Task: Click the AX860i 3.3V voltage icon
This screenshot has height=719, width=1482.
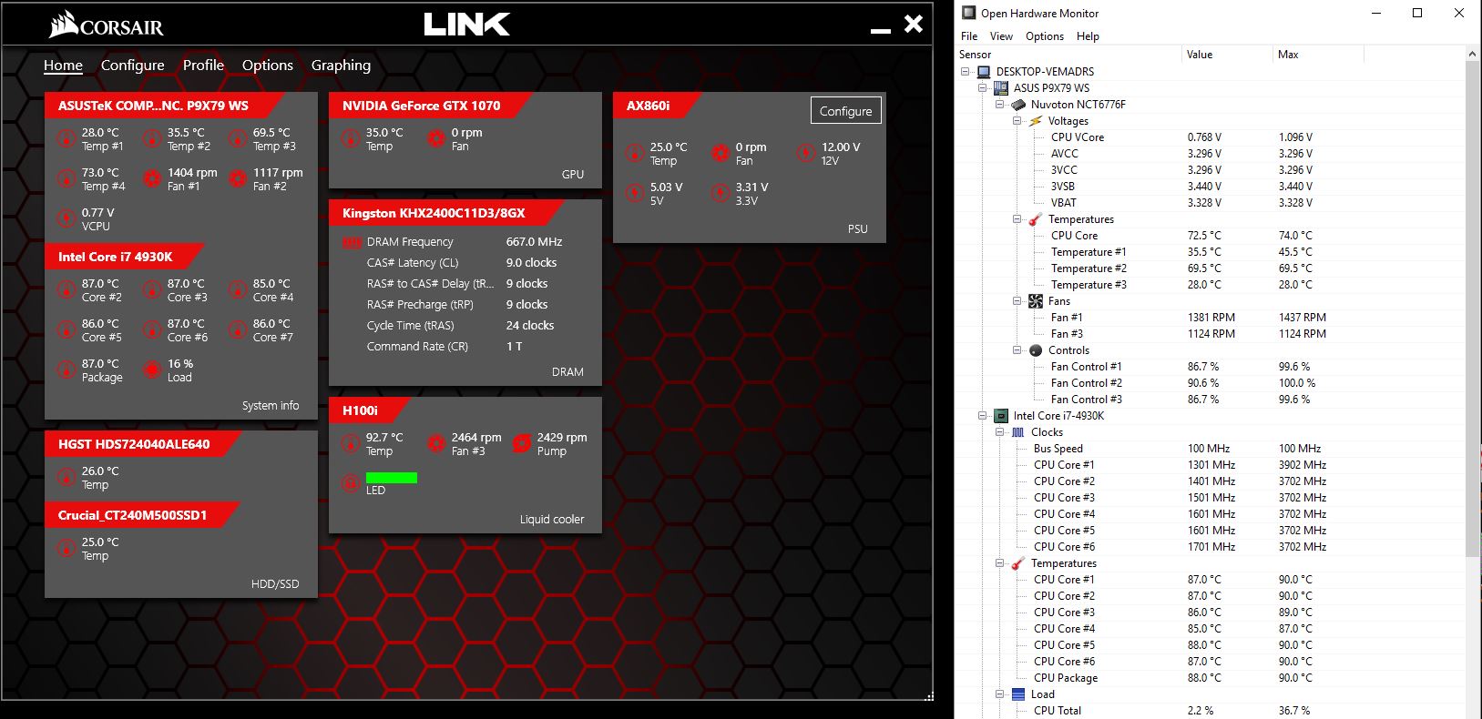Action: pyautogui.click(x=721, y=193)
